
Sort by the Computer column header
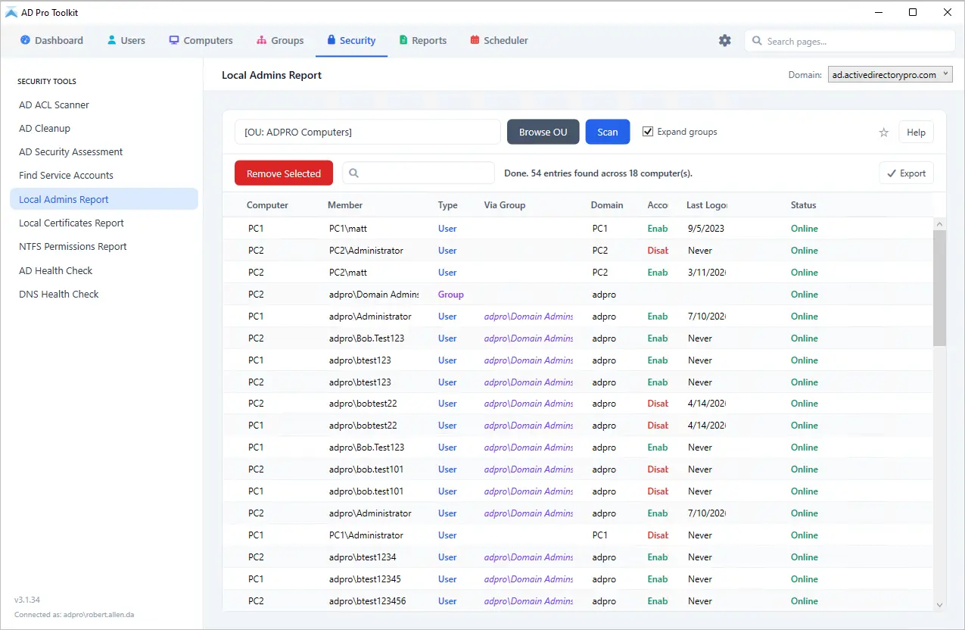point(267,205)
